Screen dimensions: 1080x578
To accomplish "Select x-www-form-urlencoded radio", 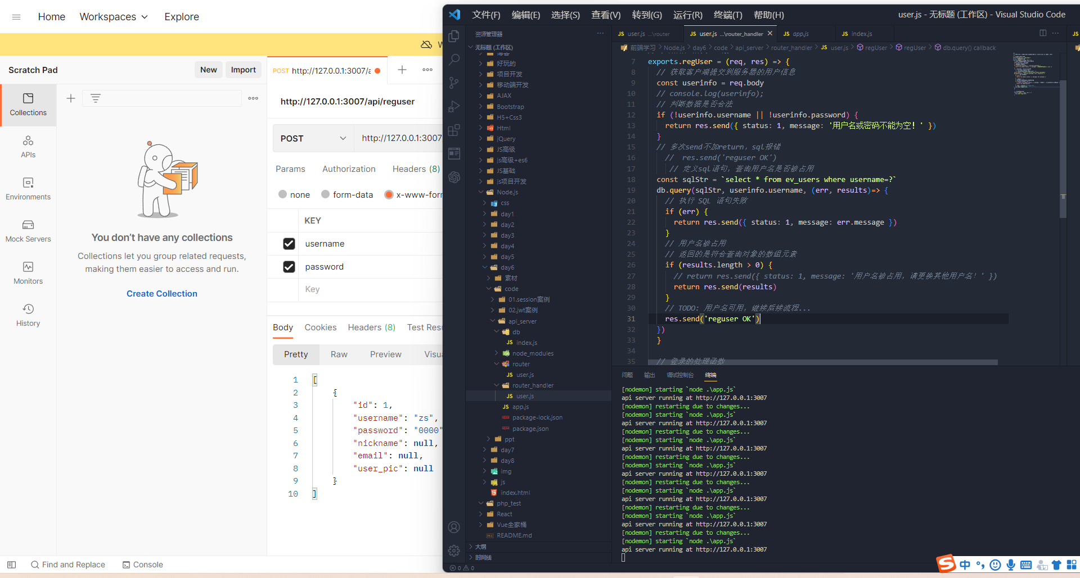I will (x=389, y=194).
